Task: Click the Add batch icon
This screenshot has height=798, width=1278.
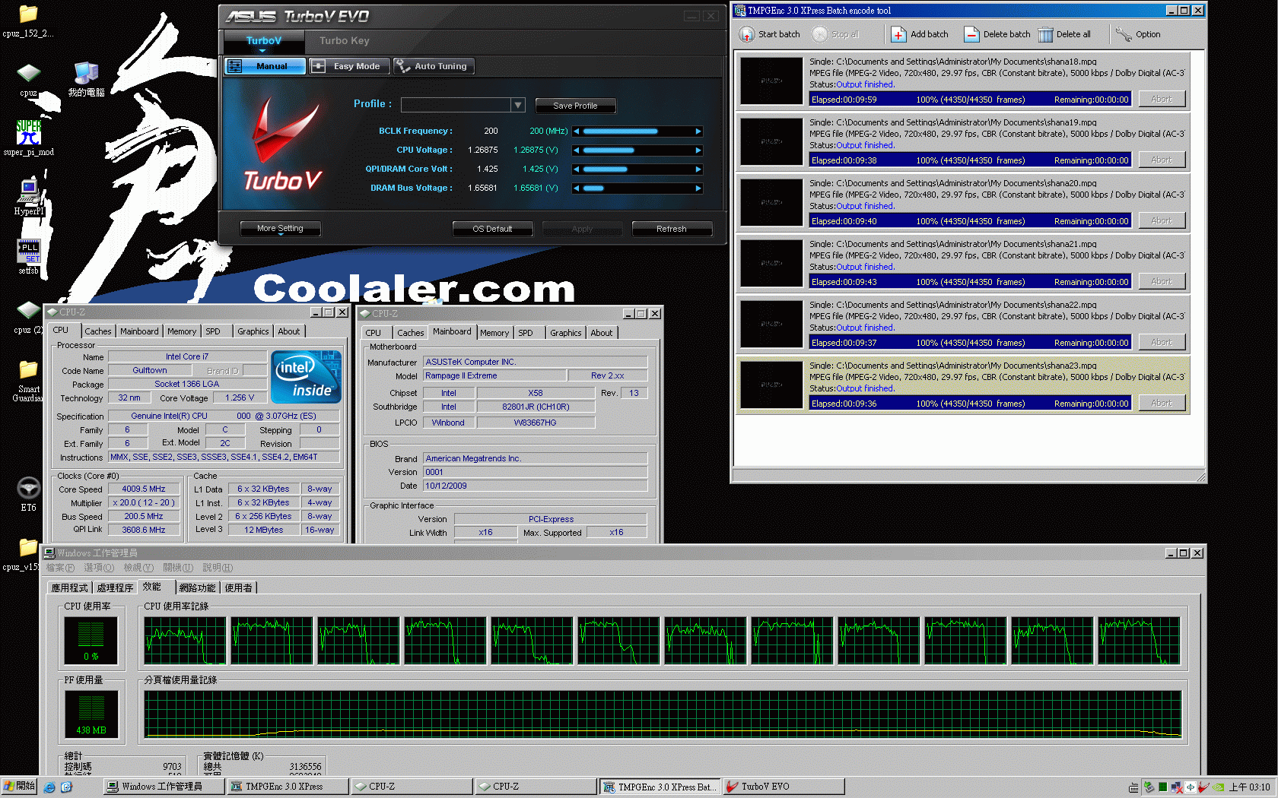Action: pos(898,34)
